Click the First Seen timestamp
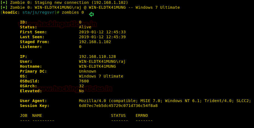The image size is (254, 128). click(x=102, y=32)
